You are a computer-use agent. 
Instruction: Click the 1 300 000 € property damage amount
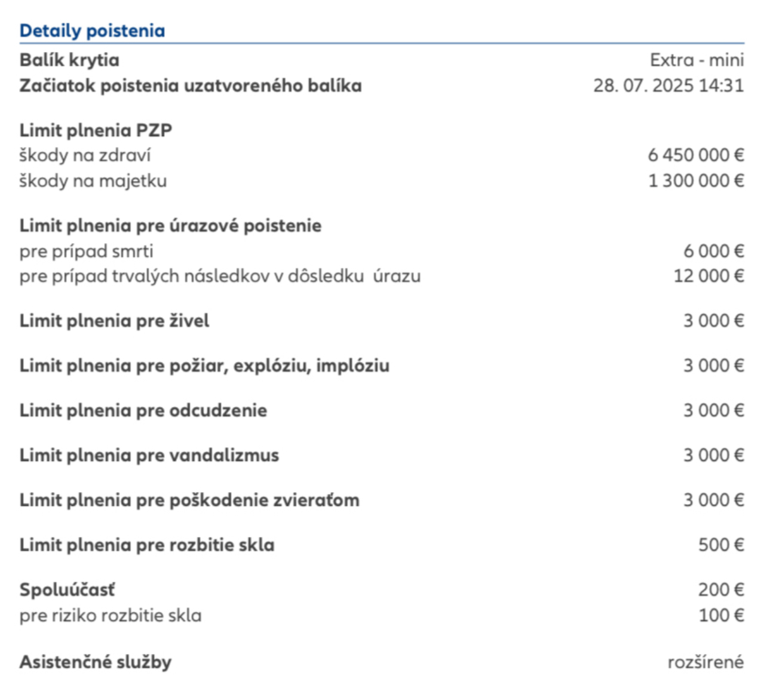696,181
